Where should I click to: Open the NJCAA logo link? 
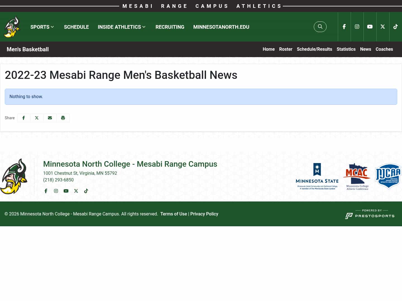point(388,176)
